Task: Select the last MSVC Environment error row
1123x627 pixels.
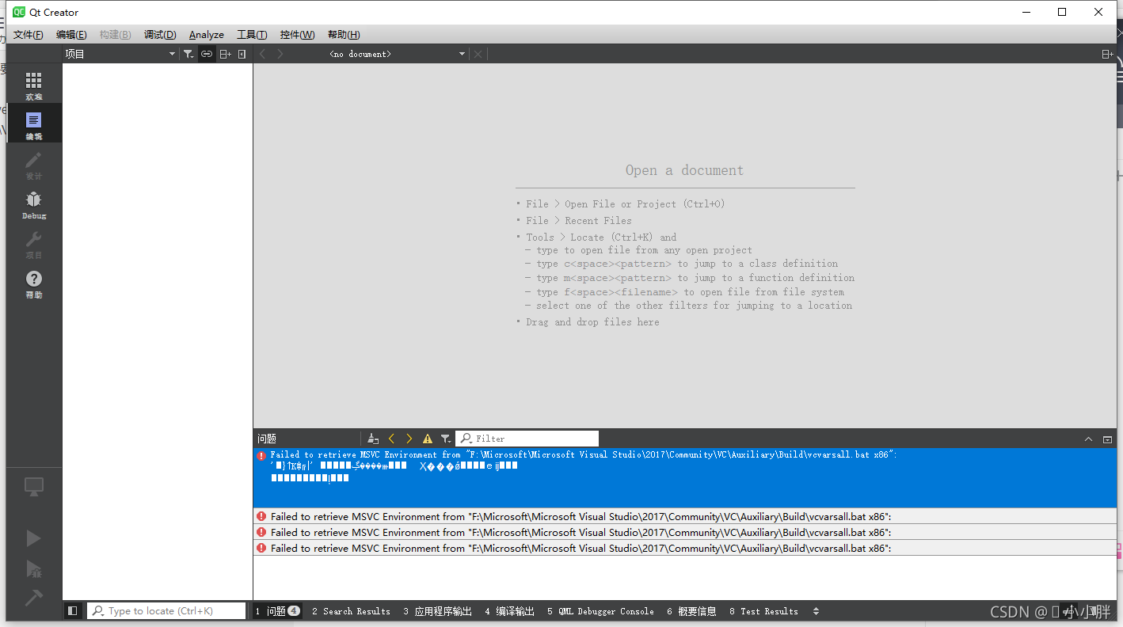Action: tap(685, 548)
